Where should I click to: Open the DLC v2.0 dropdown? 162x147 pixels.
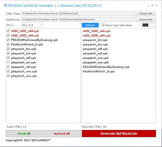coord(32,25)
